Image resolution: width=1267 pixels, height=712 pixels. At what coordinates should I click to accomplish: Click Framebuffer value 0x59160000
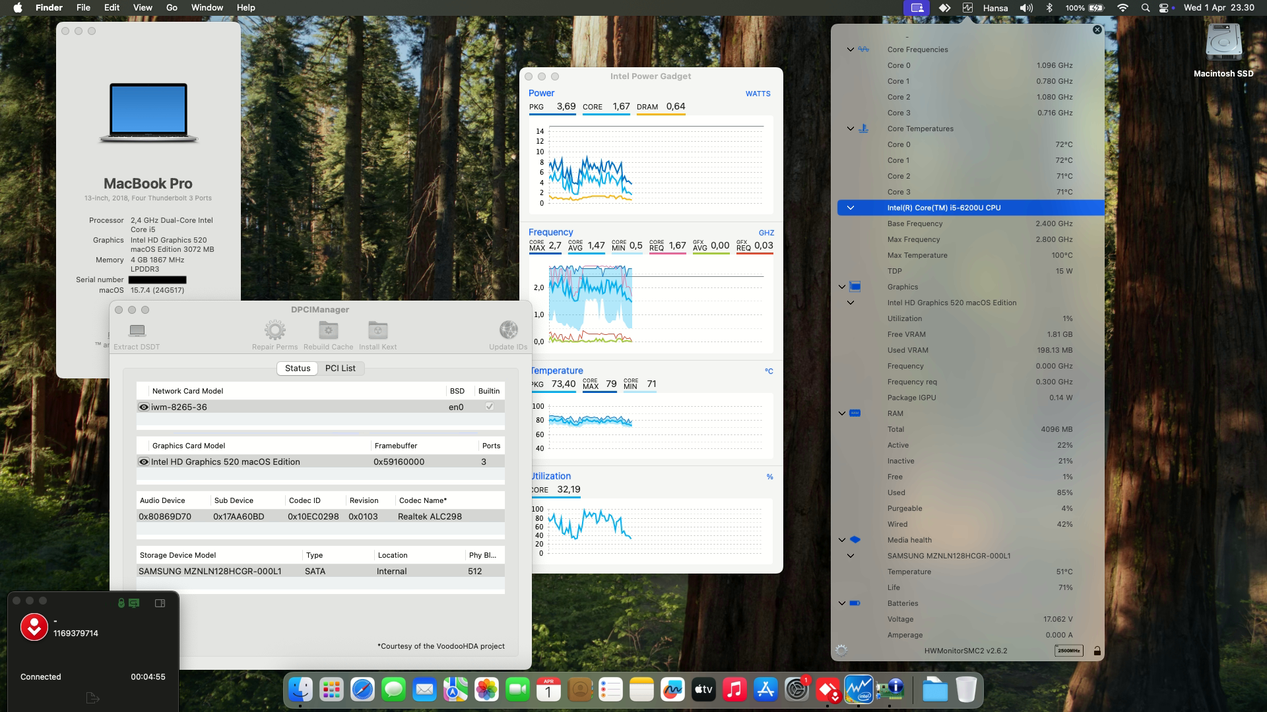(399, 461)
